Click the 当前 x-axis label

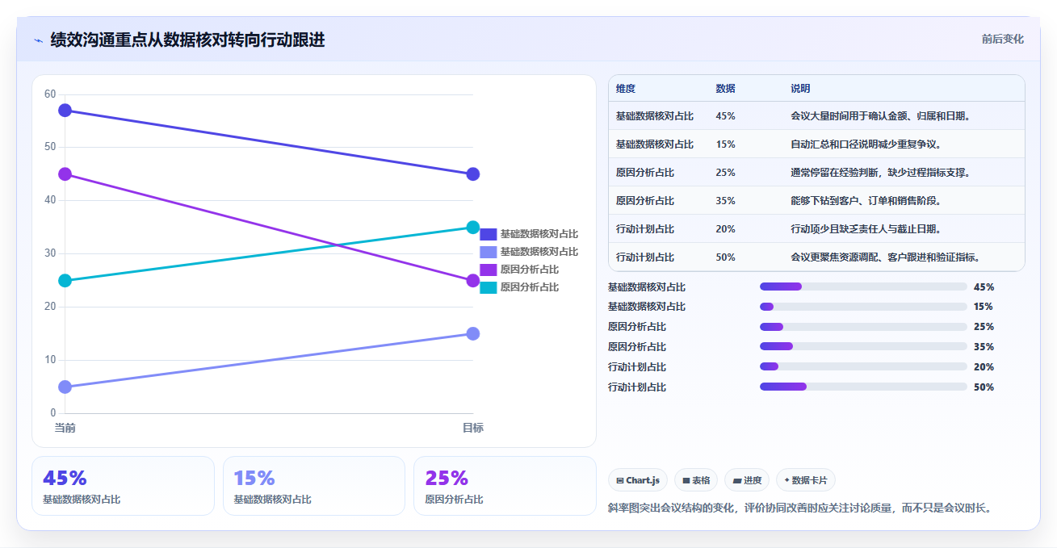click(x=65, y=428)
